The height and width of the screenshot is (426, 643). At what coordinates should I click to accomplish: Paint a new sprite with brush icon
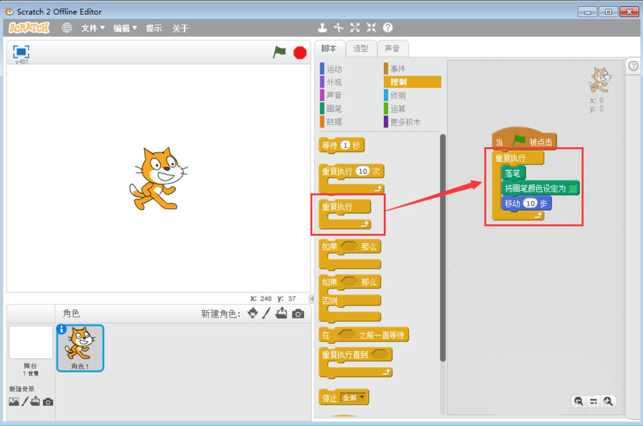267,314
